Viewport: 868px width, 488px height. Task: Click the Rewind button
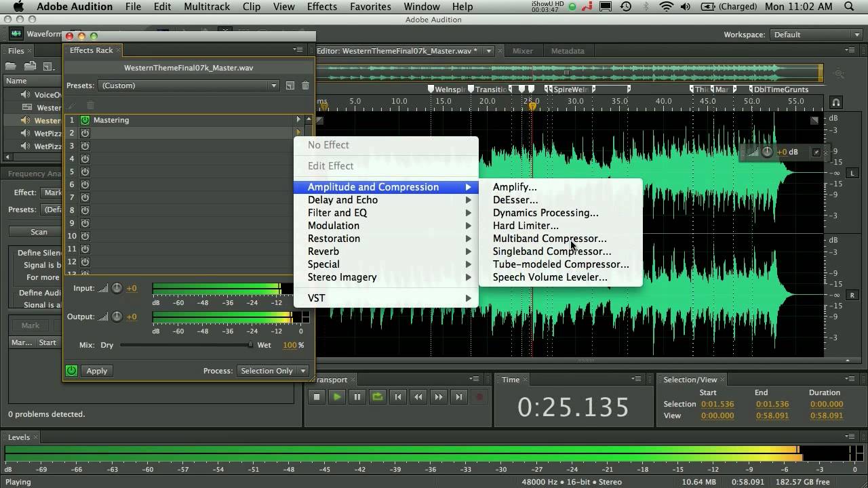[x=418, y=397]
